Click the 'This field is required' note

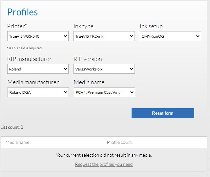coord(24,48)
